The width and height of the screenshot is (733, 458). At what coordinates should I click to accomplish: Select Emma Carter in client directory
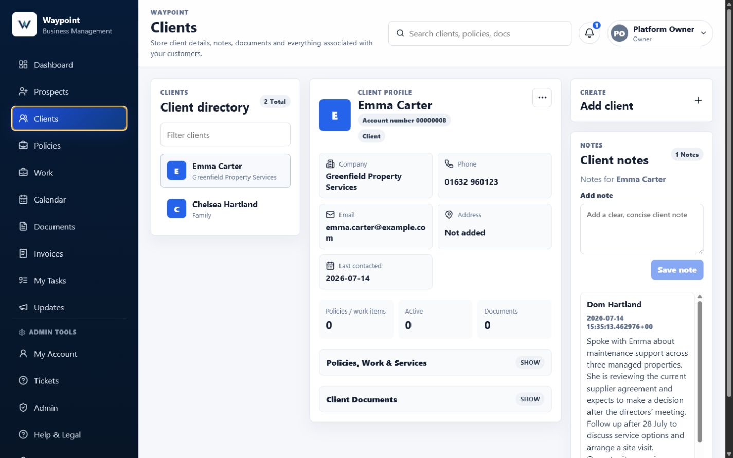[x=225, y=171]
